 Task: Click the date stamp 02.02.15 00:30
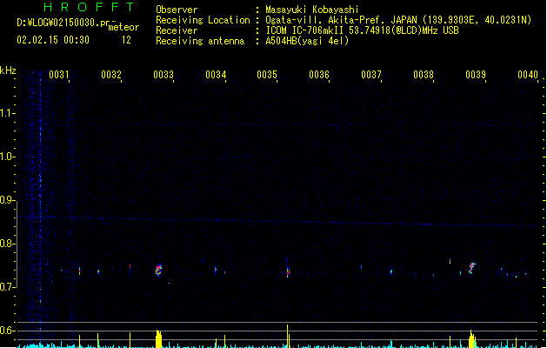[x=53, y=40]
